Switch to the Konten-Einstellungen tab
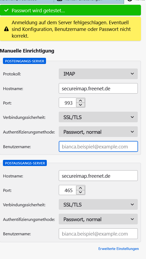The height and width of the screenshot is (259, 146). coord(89,2)
